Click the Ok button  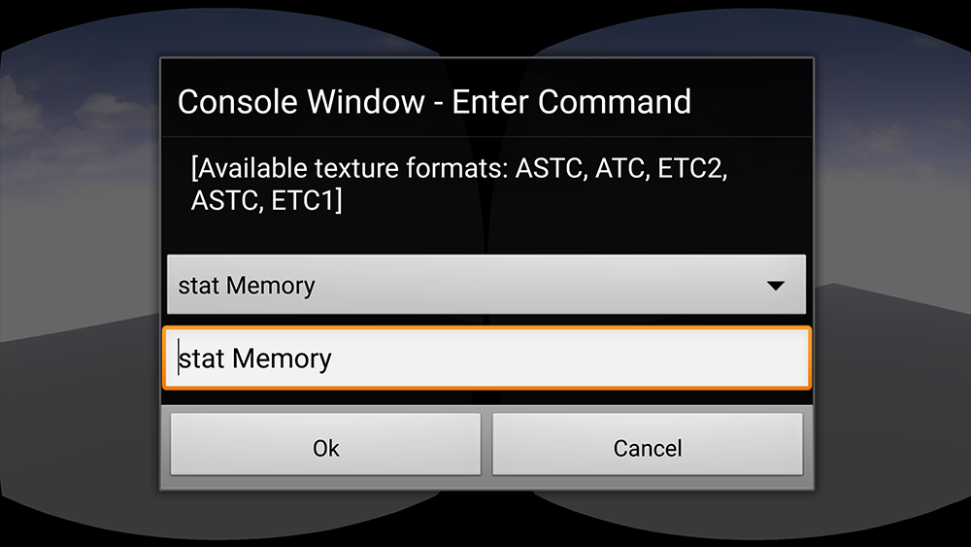(325, 445)
